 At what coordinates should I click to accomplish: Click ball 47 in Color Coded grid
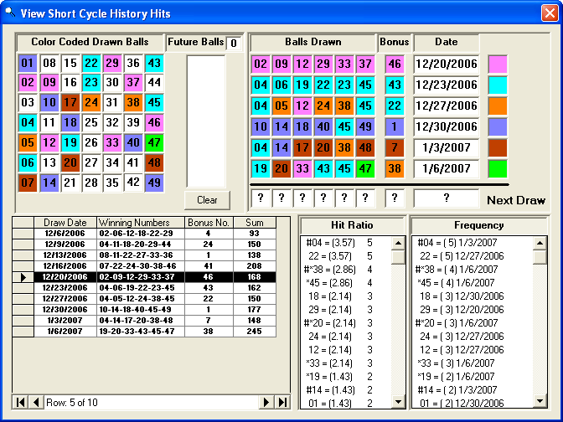click(x=153, y=142)
